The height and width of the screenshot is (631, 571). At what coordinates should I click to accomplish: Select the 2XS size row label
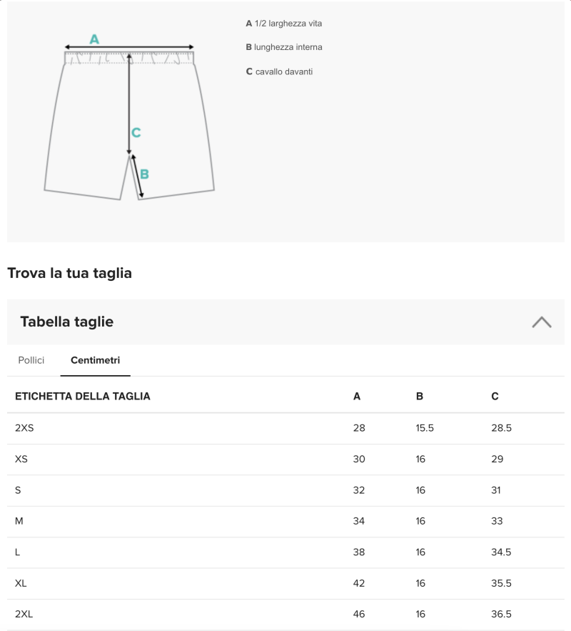24,428
